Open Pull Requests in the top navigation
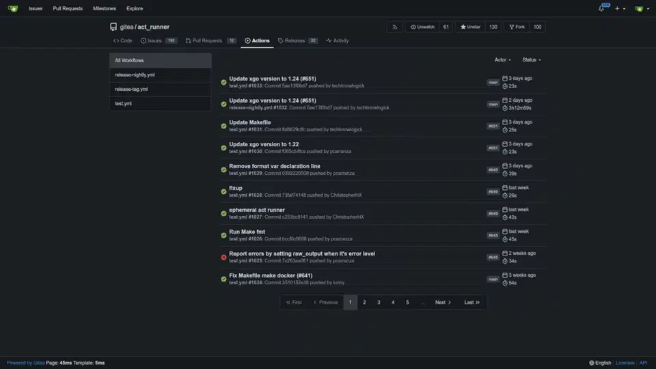 click(68, 8)
